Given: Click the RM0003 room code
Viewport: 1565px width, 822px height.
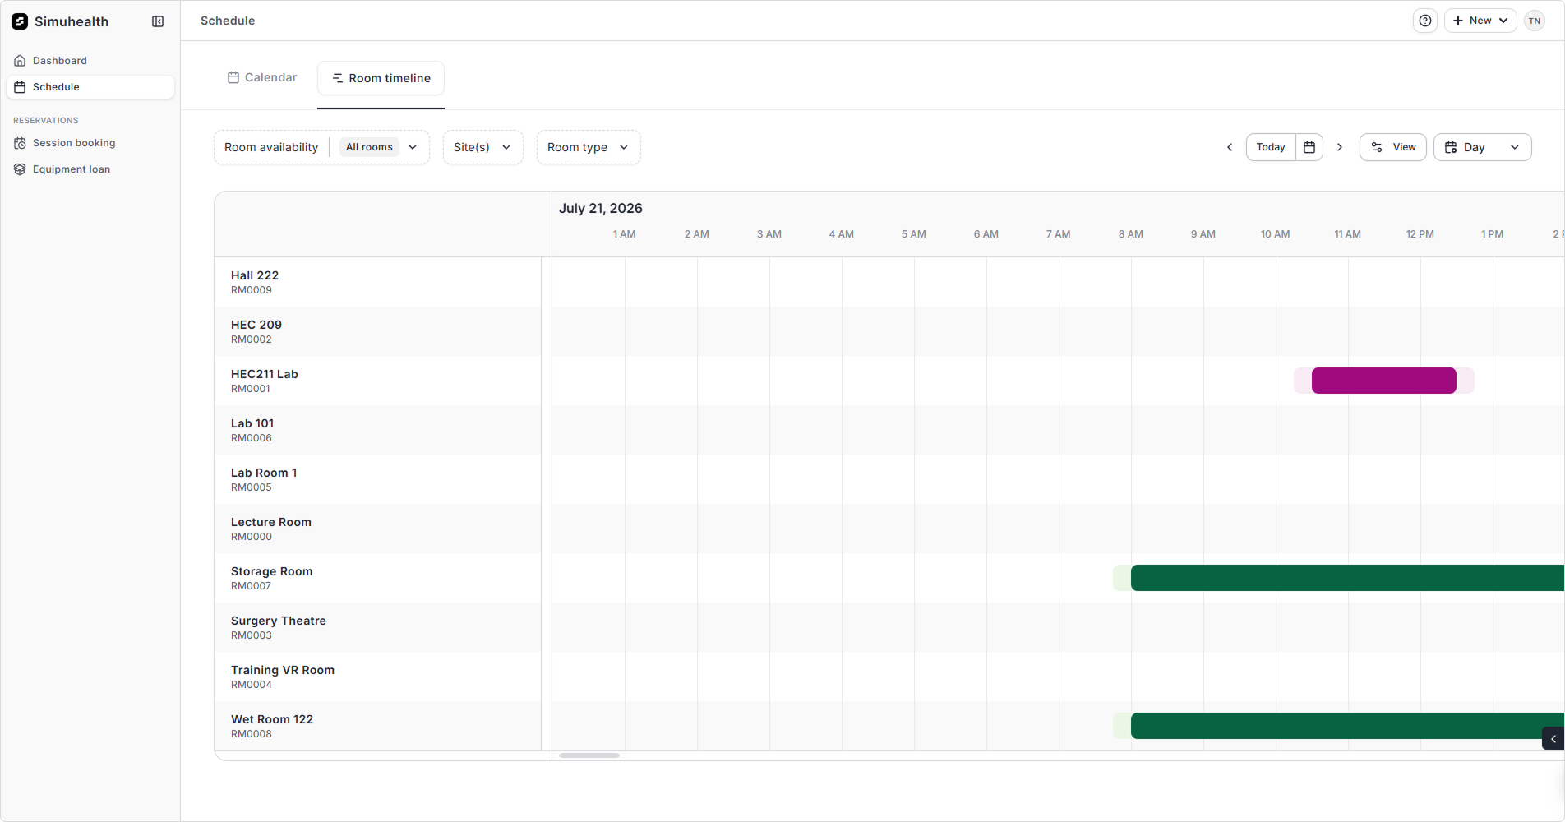Looking at the screenshot, I should 252,635.
